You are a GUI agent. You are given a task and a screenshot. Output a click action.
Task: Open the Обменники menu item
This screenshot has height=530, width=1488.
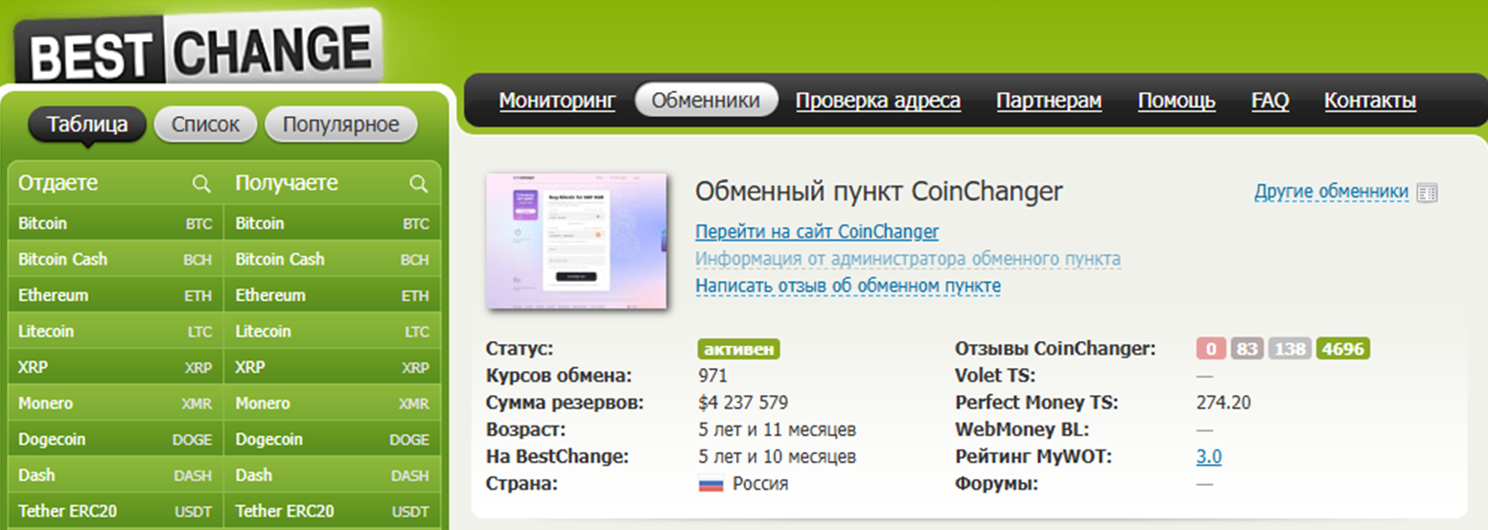pos(706,101)
